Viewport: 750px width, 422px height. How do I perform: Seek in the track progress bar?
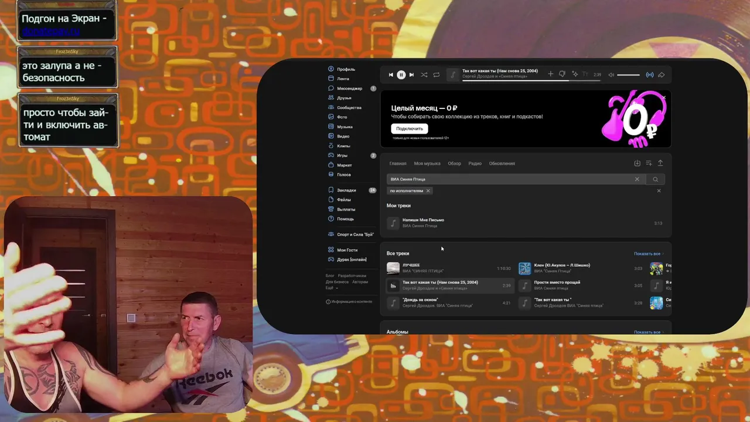531,80
